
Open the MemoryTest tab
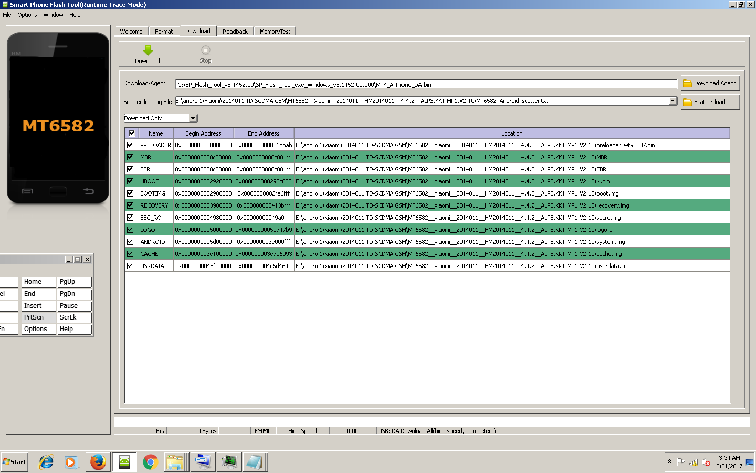(x=275, y=32)
